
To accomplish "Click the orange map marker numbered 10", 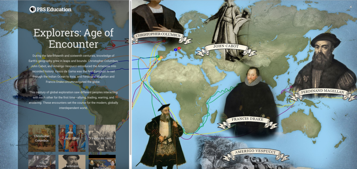I will (x=161, y=57).
